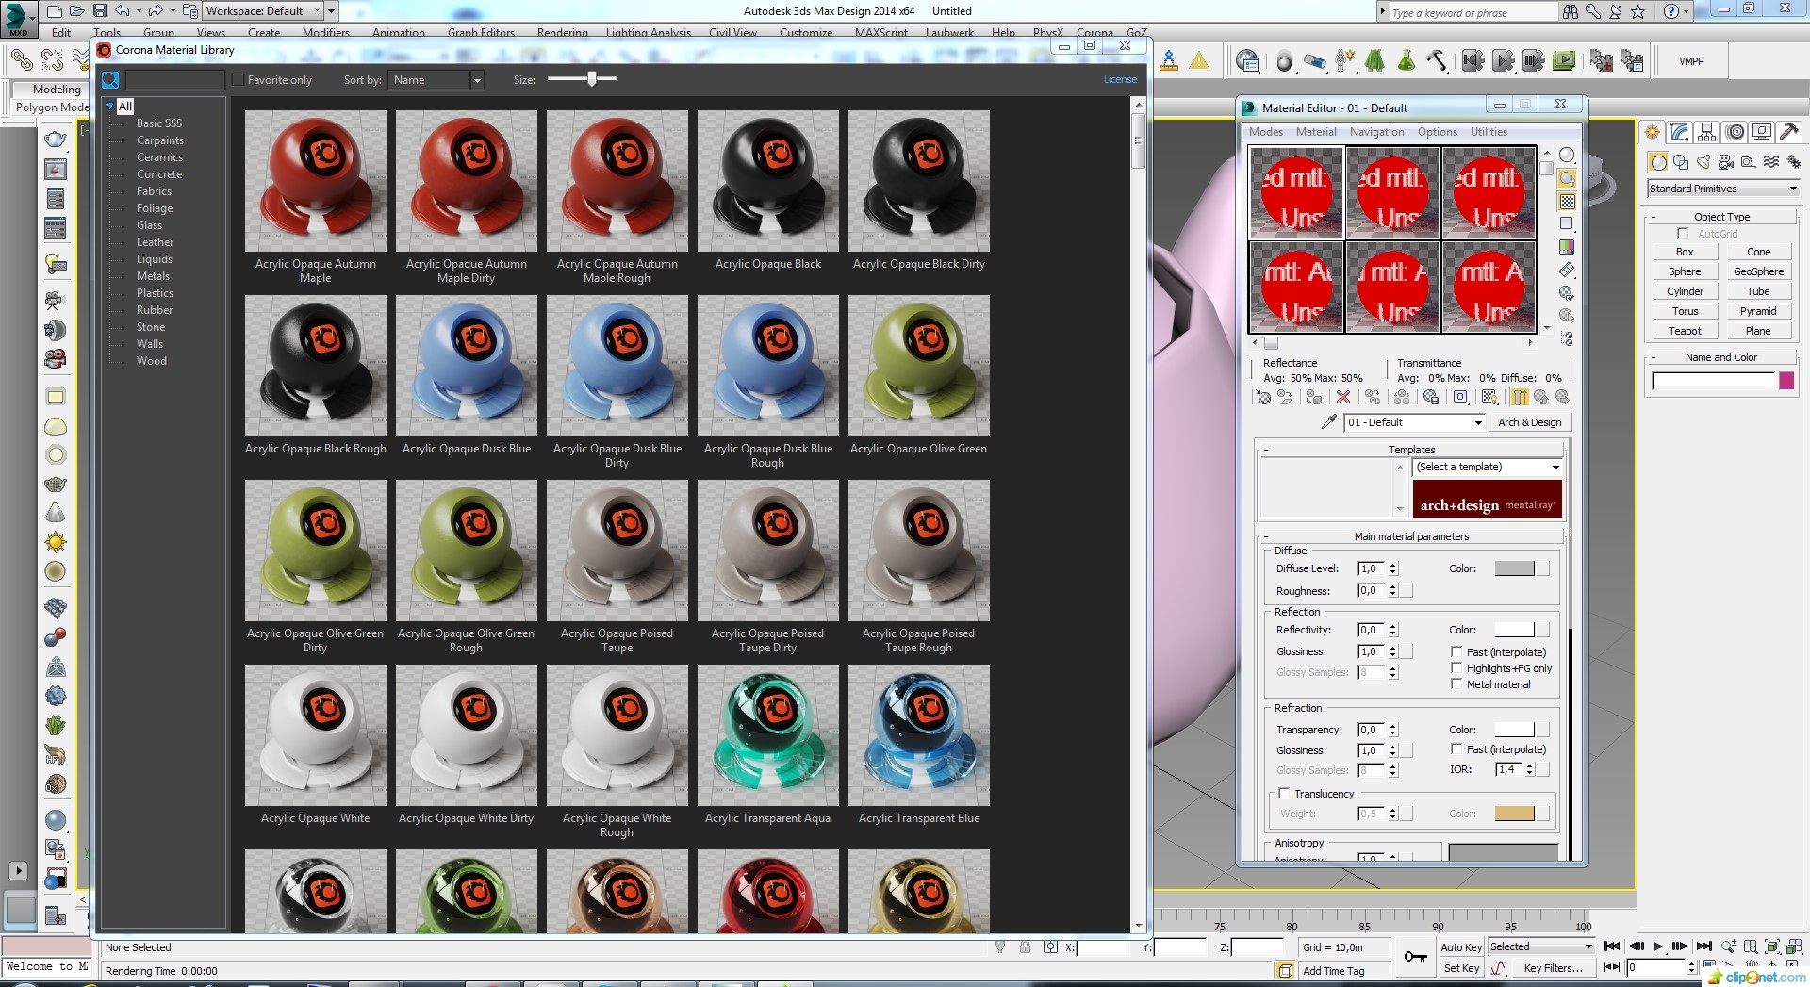The width and height of the screenshot is (1810, 987).
Task: Click red X Reset Map icon
Action: tap(1343, 398)
